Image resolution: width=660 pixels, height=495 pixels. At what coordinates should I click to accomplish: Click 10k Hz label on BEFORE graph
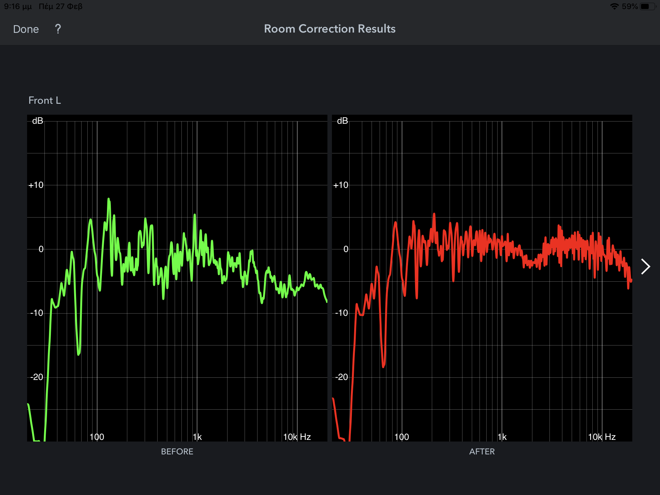pyautogui.click(x=297, y=437)
